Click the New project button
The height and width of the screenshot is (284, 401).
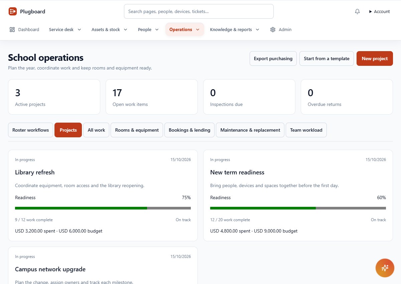(x=375, y=58)
